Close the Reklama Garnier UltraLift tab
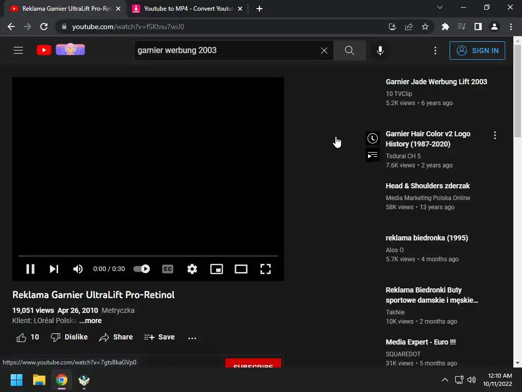This screenshot has width=522, height=392. point(118,9)
